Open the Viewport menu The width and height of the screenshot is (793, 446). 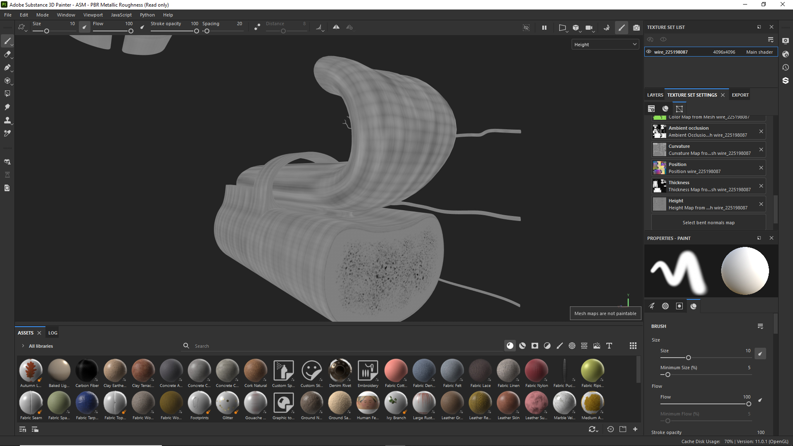(93, 15)
